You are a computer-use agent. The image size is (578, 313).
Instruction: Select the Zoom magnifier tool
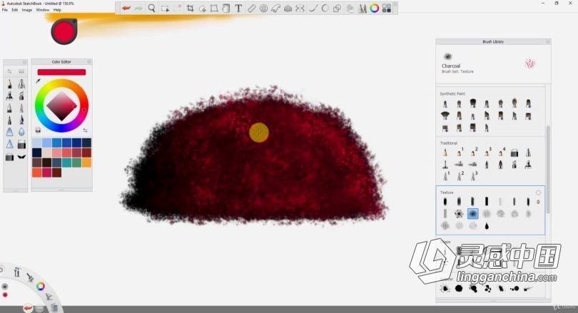151,8
